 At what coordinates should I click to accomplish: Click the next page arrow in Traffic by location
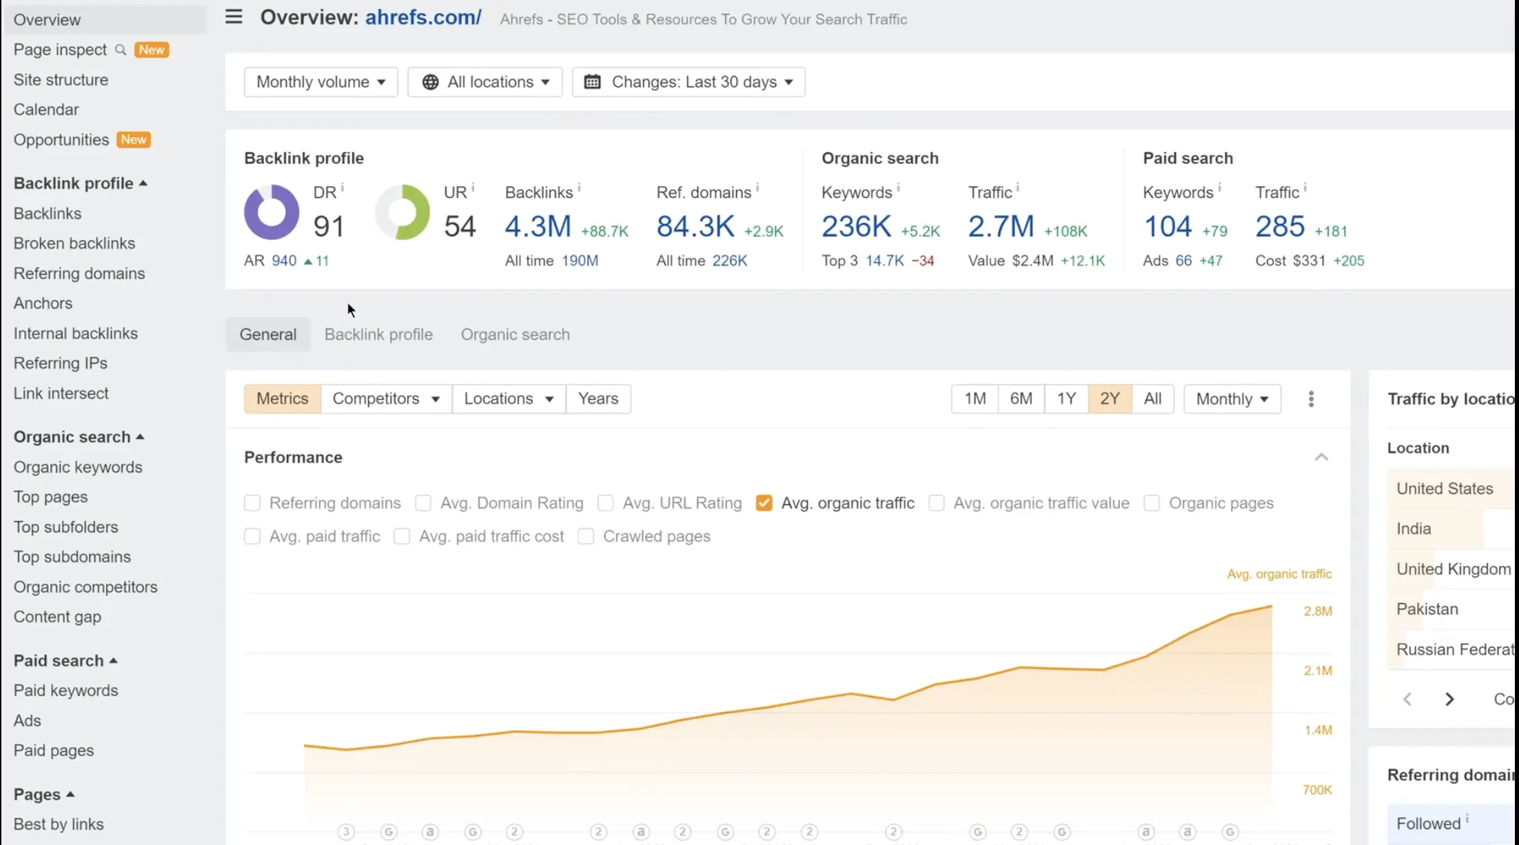tap(1449, 699)
